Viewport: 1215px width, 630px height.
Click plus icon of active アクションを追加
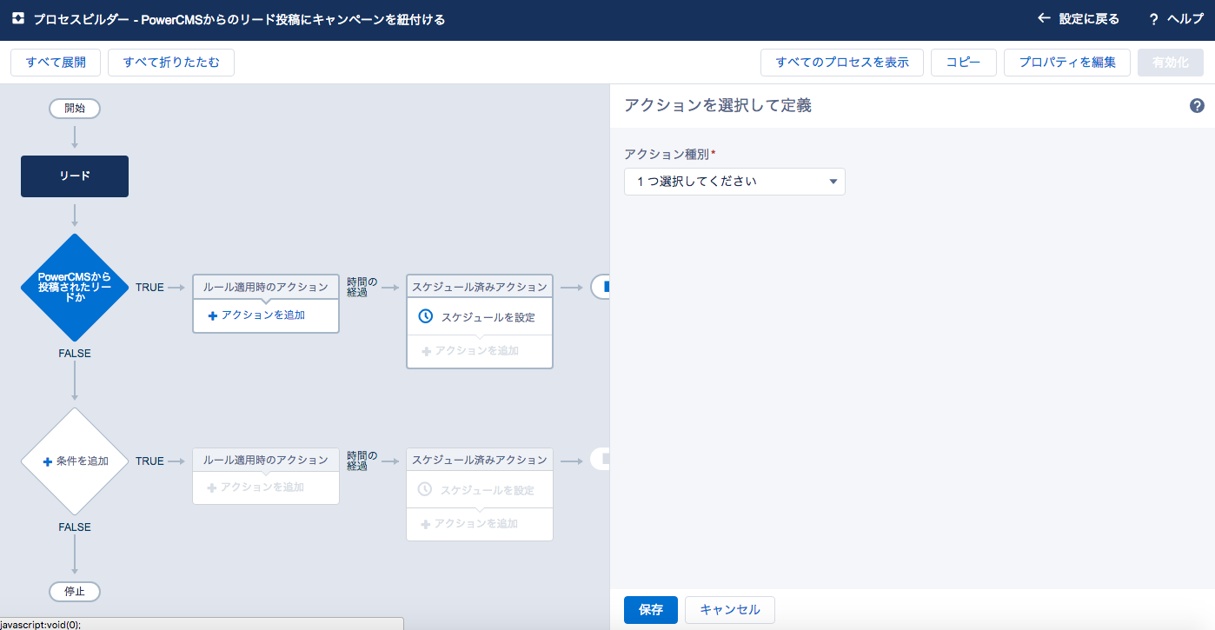[x=212, y=315]
